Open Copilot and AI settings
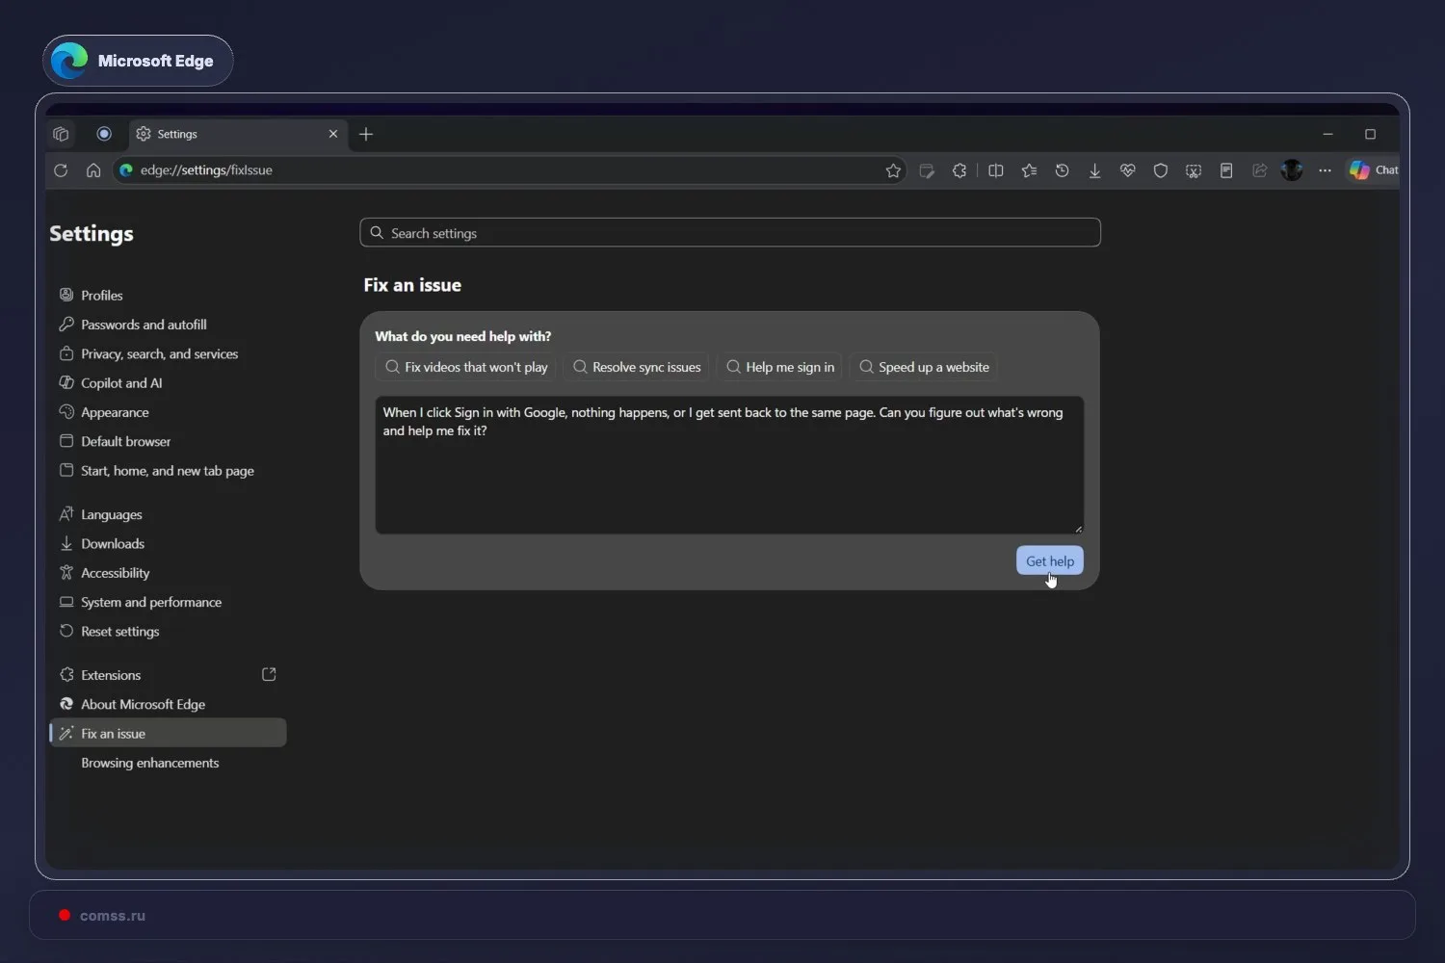Image resolution: width=1445 pixels, height=963 pixels. pyautogui.click(x=168, y=383)
